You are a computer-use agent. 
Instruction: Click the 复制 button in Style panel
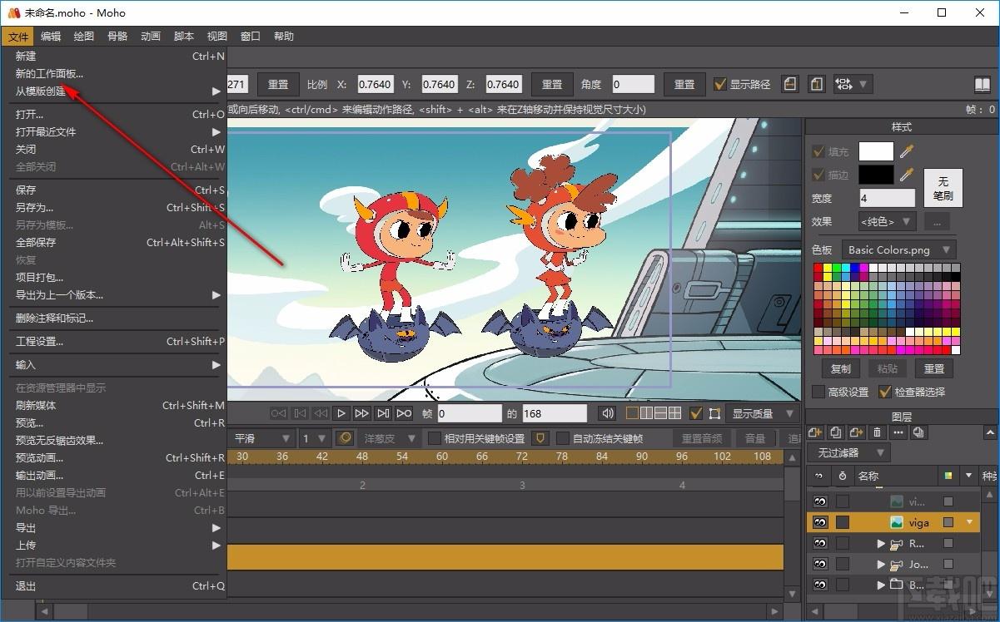(841, 368)
